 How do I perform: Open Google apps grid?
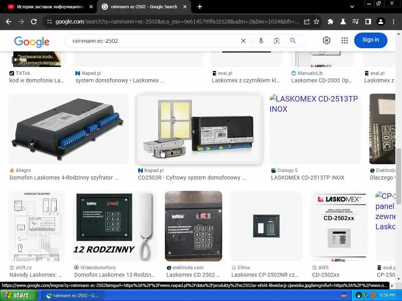pyautogui.click(x=345, y=40)
